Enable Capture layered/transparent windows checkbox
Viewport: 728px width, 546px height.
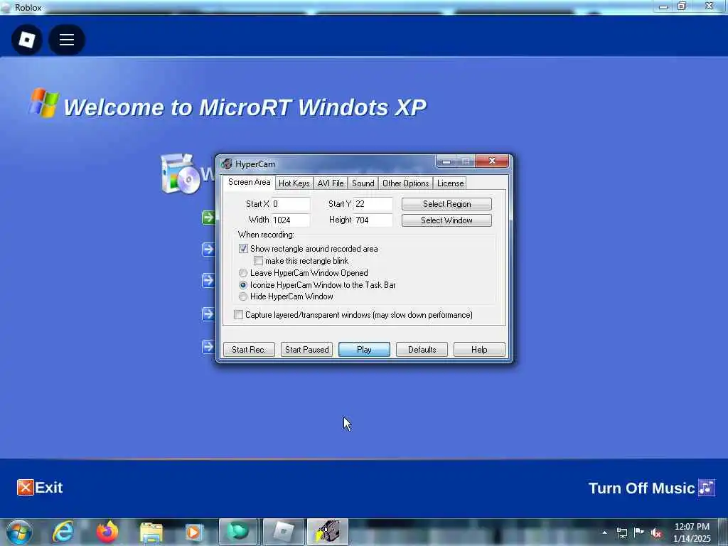pos(238,315)
